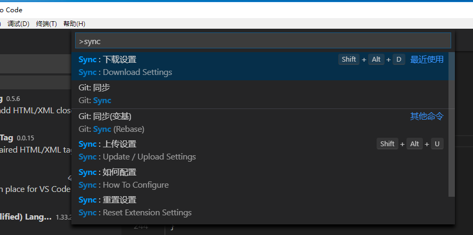
Task: Select the Lang... extension version 1.33 entry
Action: (36, 217)
